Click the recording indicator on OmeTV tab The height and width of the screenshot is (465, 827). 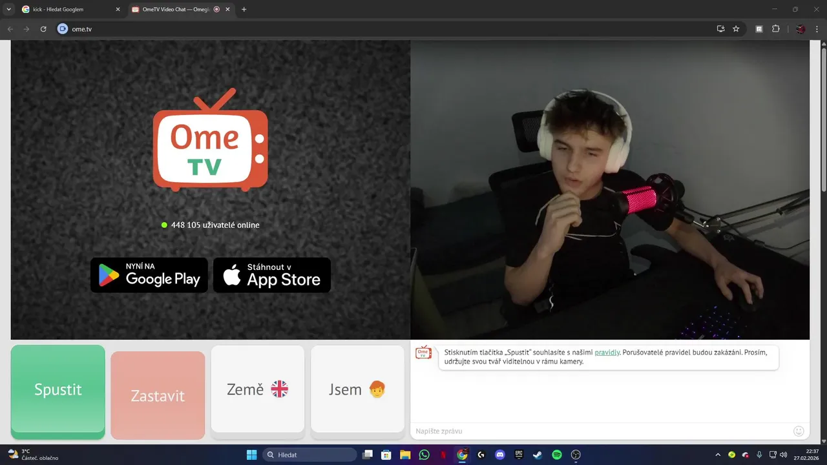click(x=216, y=10)
